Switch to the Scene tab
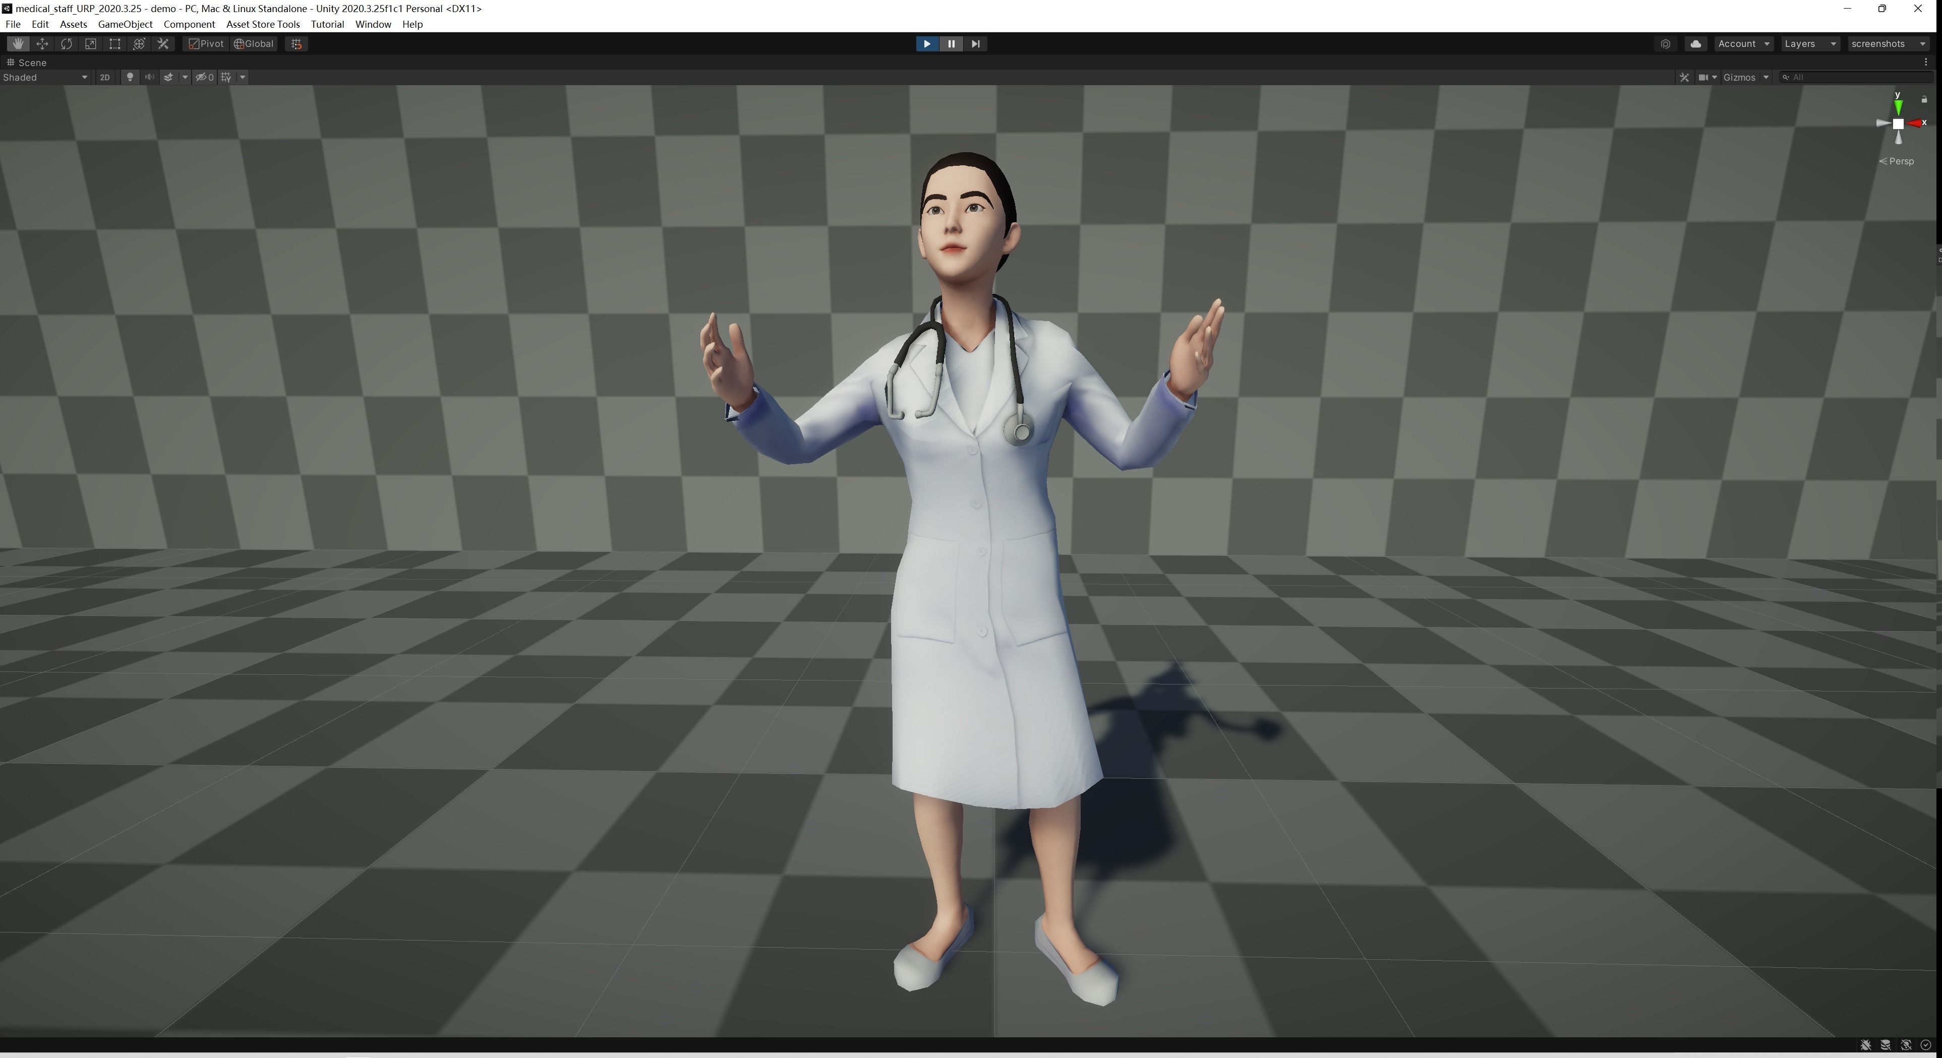 (27, 63)
